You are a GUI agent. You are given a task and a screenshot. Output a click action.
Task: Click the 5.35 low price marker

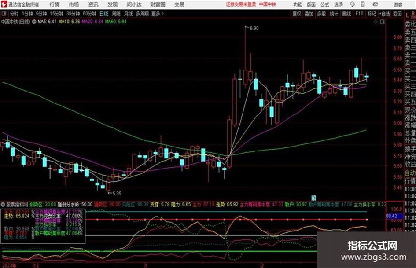tap(117, 194)
